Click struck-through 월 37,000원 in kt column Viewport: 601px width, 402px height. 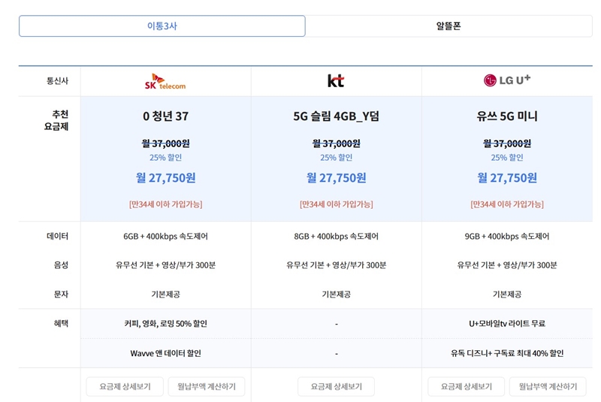pos(336,144)
